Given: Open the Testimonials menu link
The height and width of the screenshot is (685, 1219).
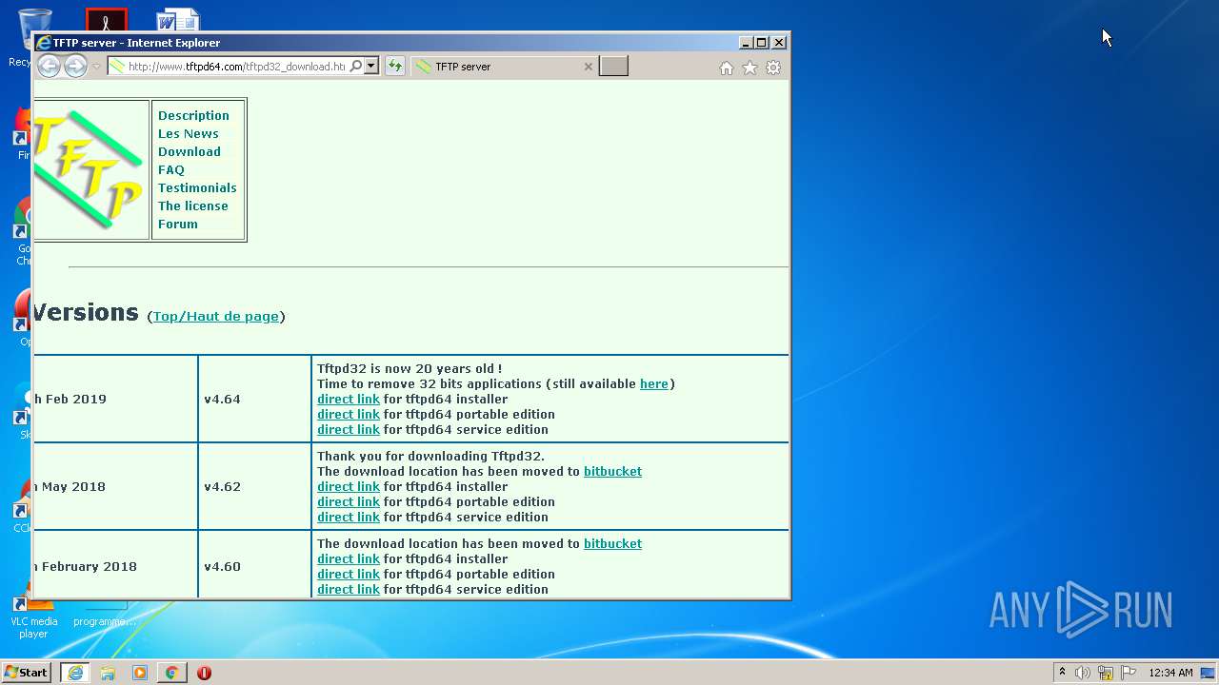Looking at the screenshot, I should click(197, 187).
